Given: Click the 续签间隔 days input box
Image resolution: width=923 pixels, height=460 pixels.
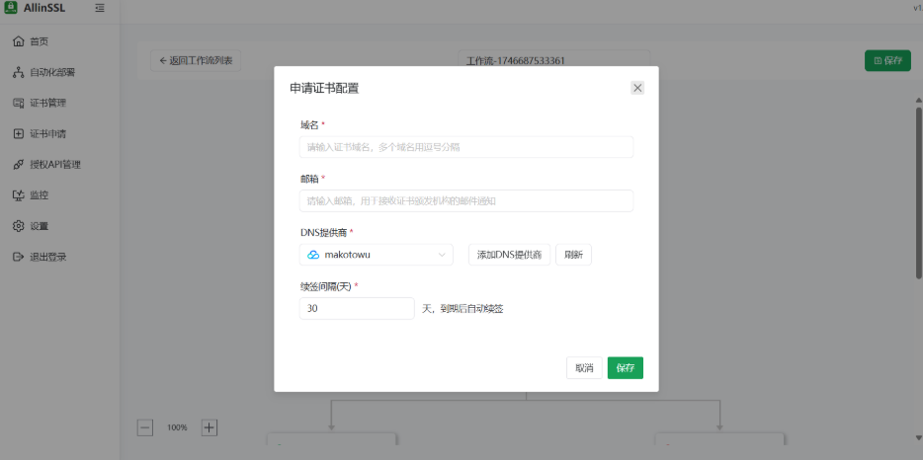Looking at the screenshot, I should coord(357,308).
